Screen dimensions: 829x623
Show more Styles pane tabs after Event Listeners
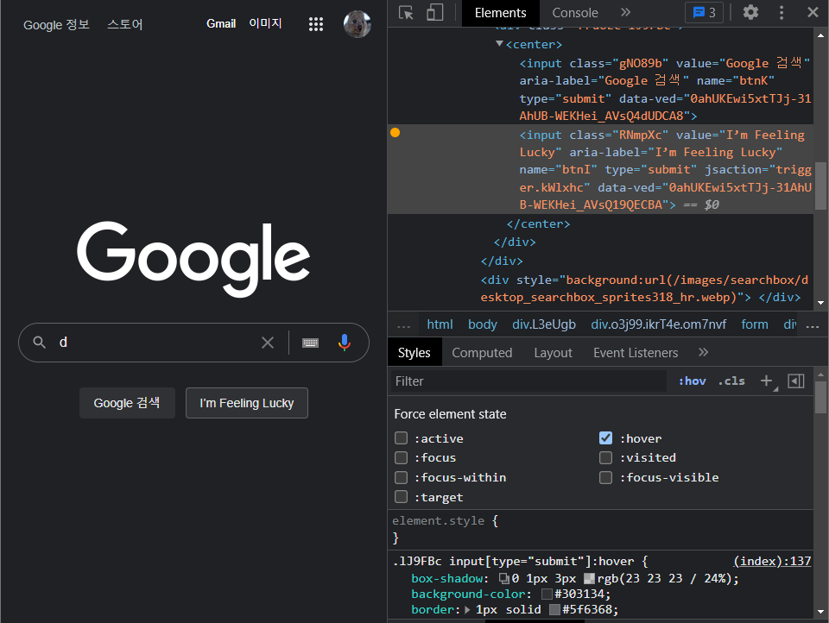pyautogui.click(x=703, y=352)
